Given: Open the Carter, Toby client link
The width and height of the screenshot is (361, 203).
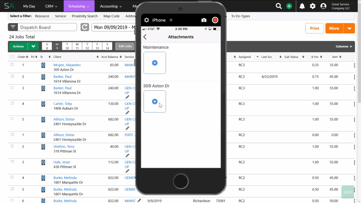Looking at the screenshot, I should 63,104.
